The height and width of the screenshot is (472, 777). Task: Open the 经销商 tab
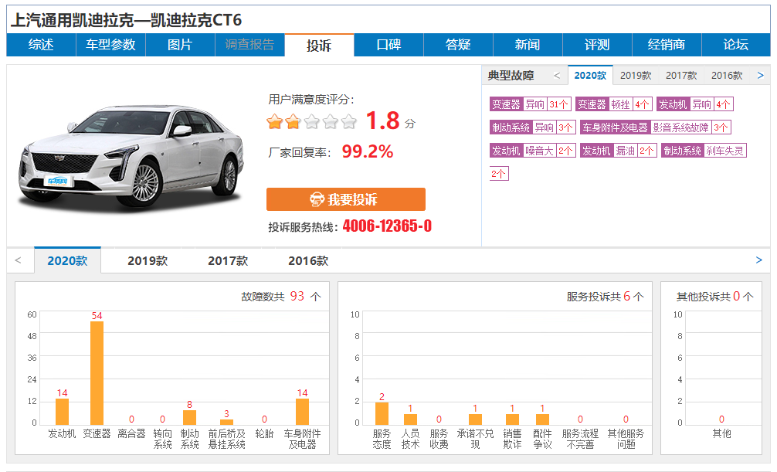click(667, 45)
